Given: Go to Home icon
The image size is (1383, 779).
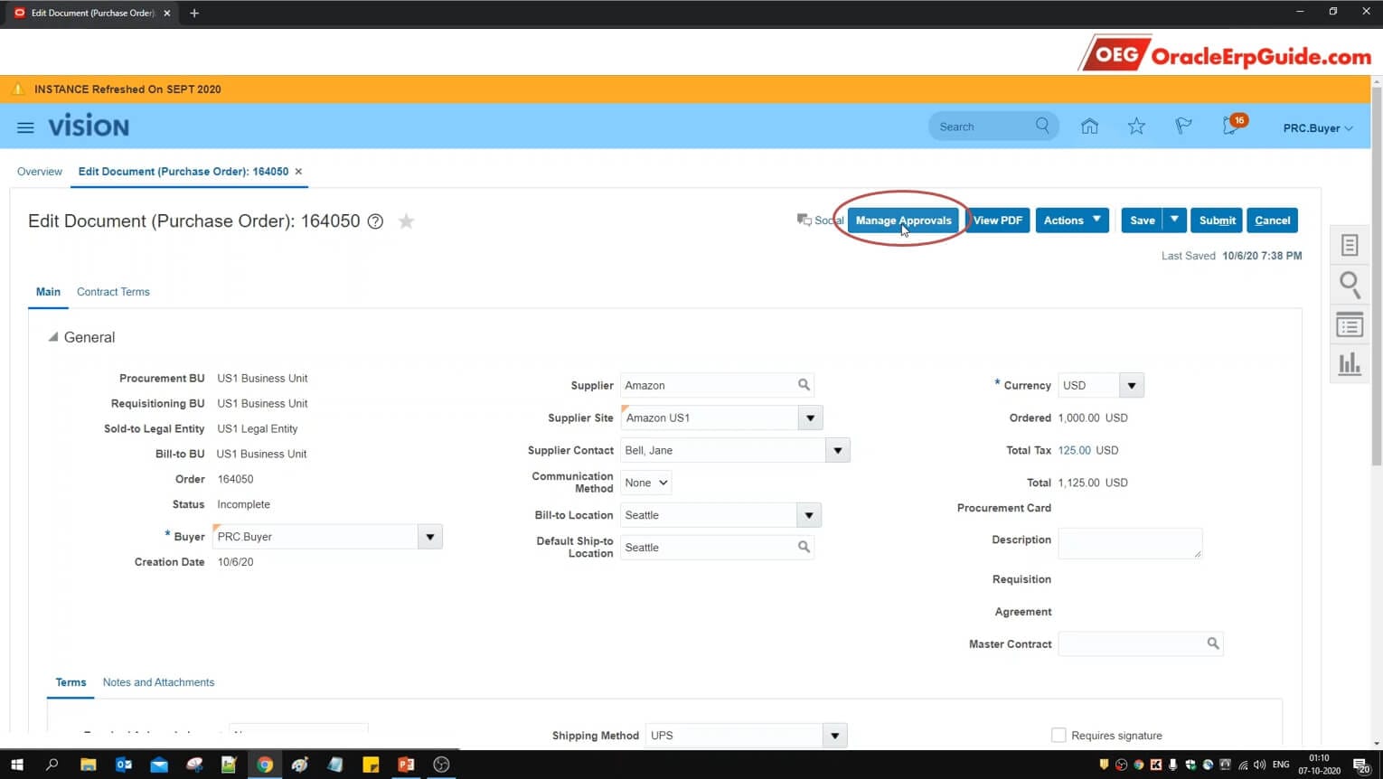Looking at the screenshot, I should (1089, 127).
